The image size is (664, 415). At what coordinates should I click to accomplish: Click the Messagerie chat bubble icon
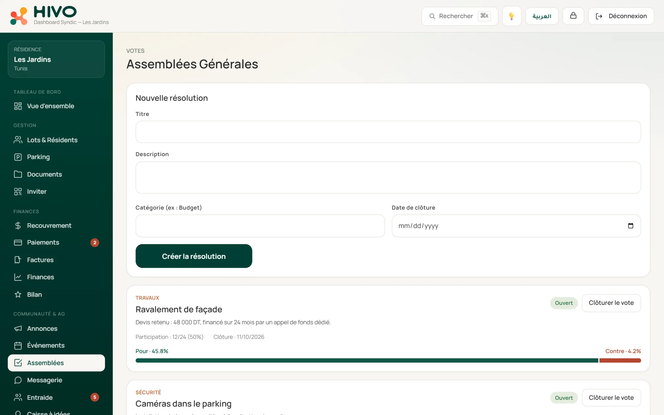pyautogui.click(x=18, y=380)
